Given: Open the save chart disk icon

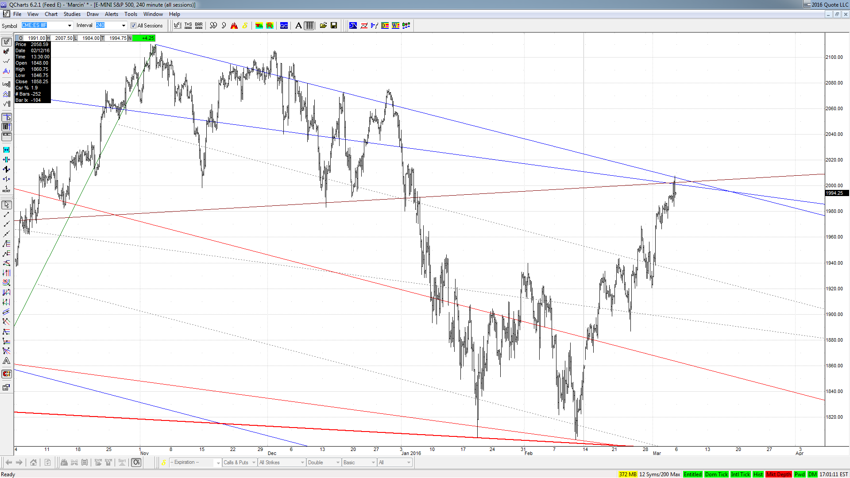Looking at the screenshot, I should (x=334, y=26).
